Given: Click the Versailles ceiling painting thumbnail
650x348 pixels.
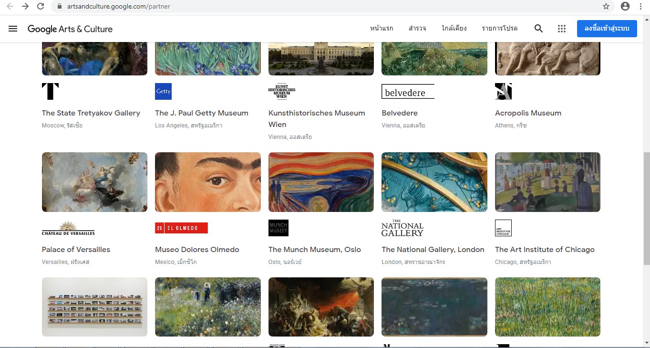Looking at the screenshot, I should [94, 182].
